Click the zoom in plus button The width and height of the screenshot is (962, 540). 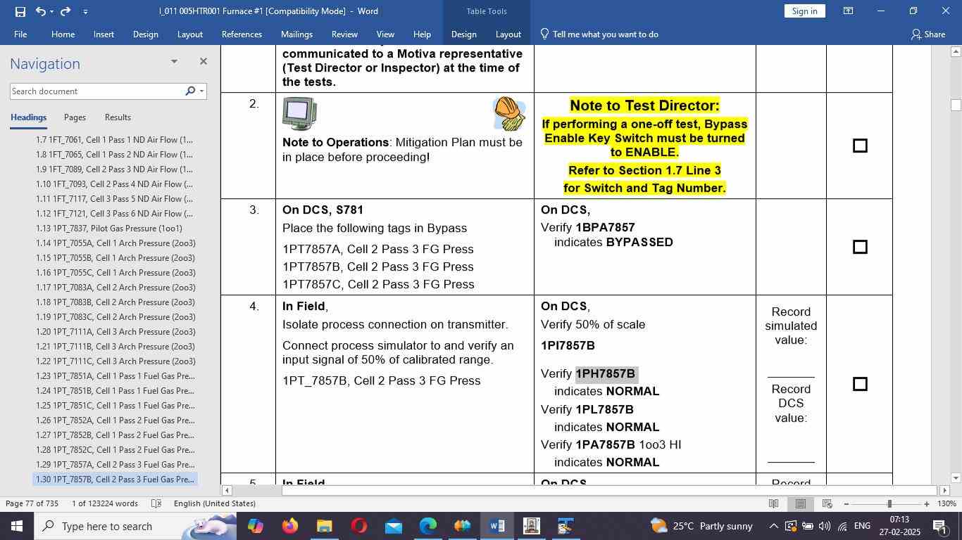click(927, 504)
